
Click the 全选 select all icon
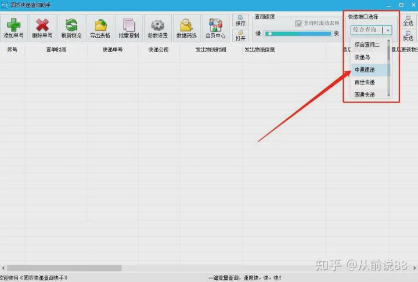[x=408, y=20]
